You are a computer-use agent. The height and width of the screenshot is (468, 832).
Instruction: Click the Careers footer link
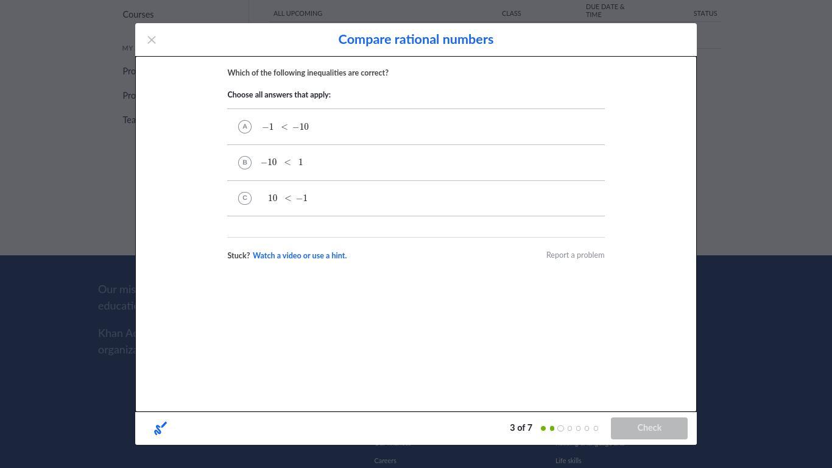click(x=385, y=461)
